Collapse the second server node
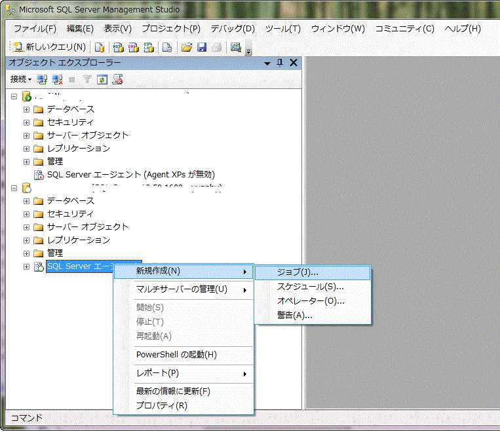500x432 pixels. (x=14, y=189)
